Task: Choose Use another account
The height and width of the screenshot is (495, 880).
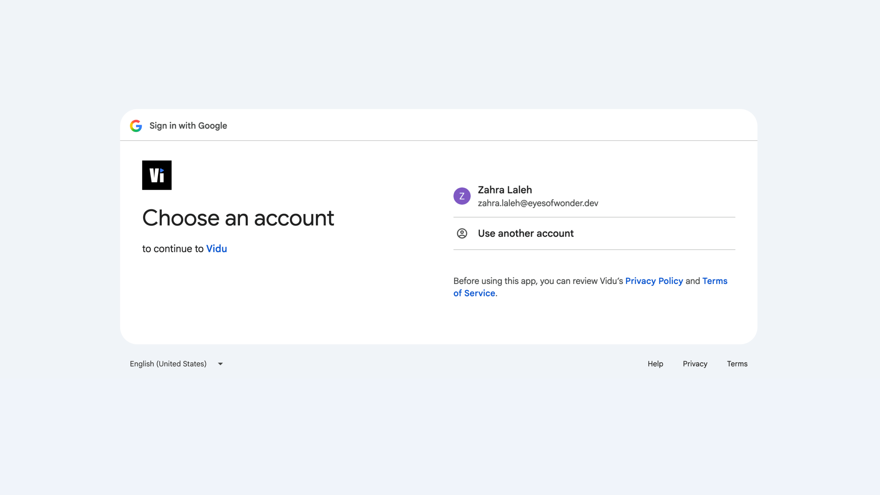Action: 594,233
